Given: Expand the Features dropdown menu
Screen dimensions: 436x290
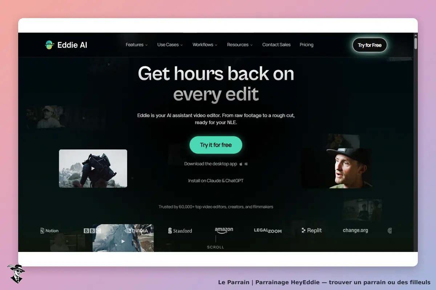Looking at the screenshot, I should [137, 45].
